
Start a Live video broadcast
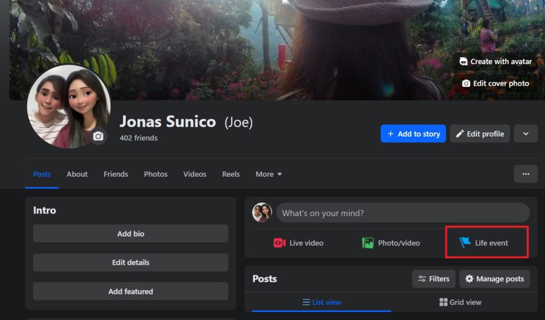click(x=298, y=243)
